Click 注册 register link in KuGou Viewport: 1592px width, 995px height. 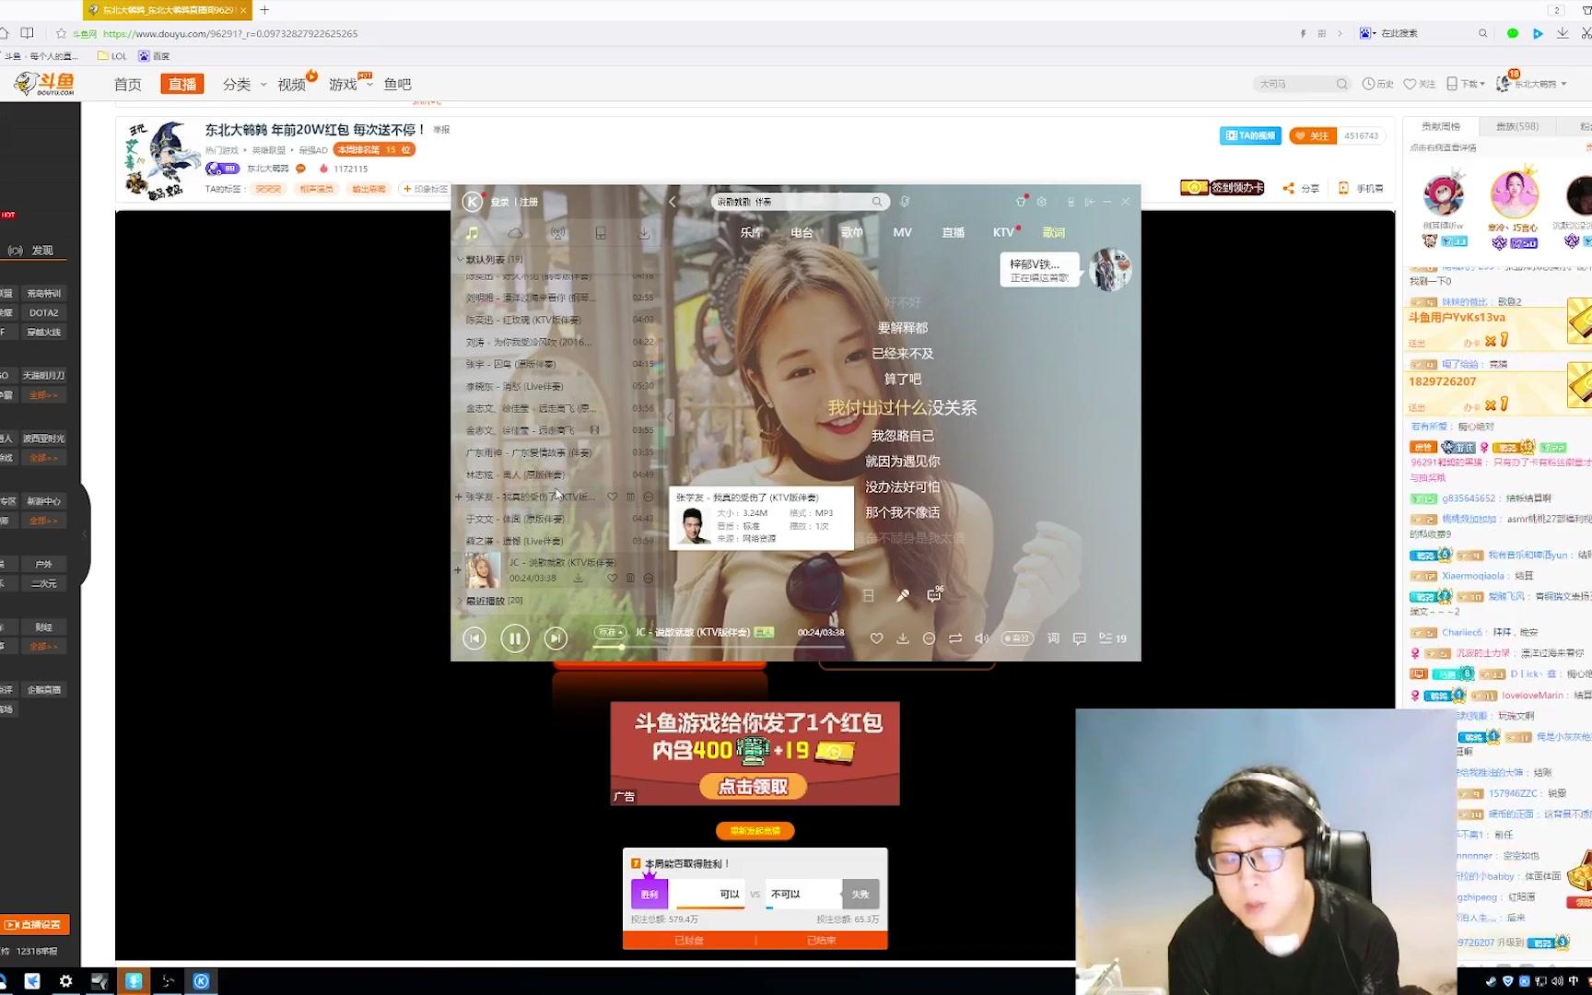coord(529,202)
